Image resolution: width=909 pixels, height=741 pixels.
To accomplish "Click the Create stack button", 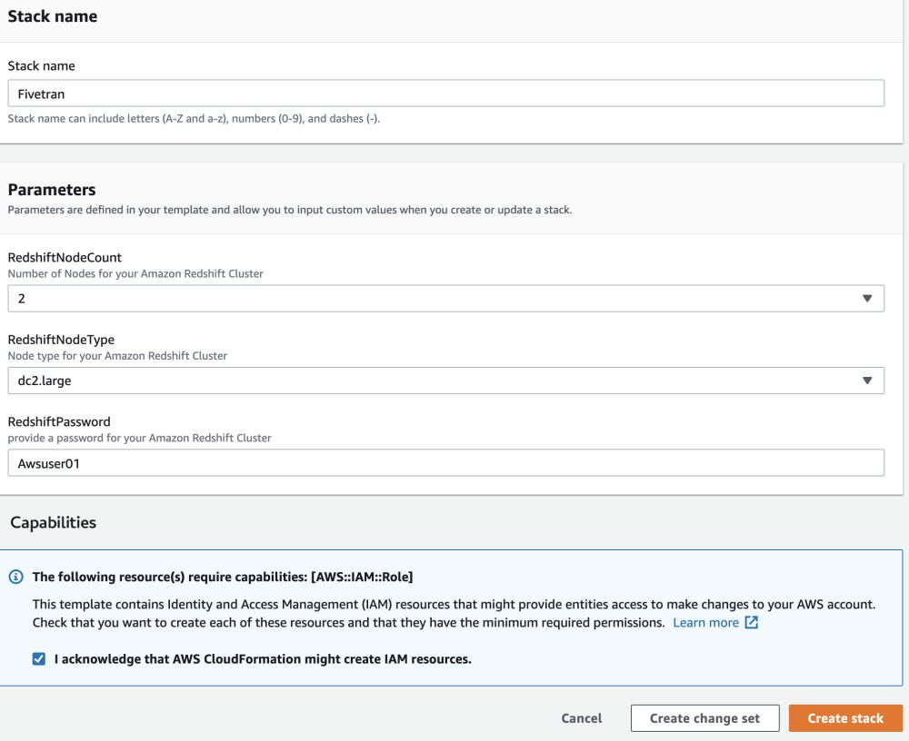I will click(x=845, y=718).
